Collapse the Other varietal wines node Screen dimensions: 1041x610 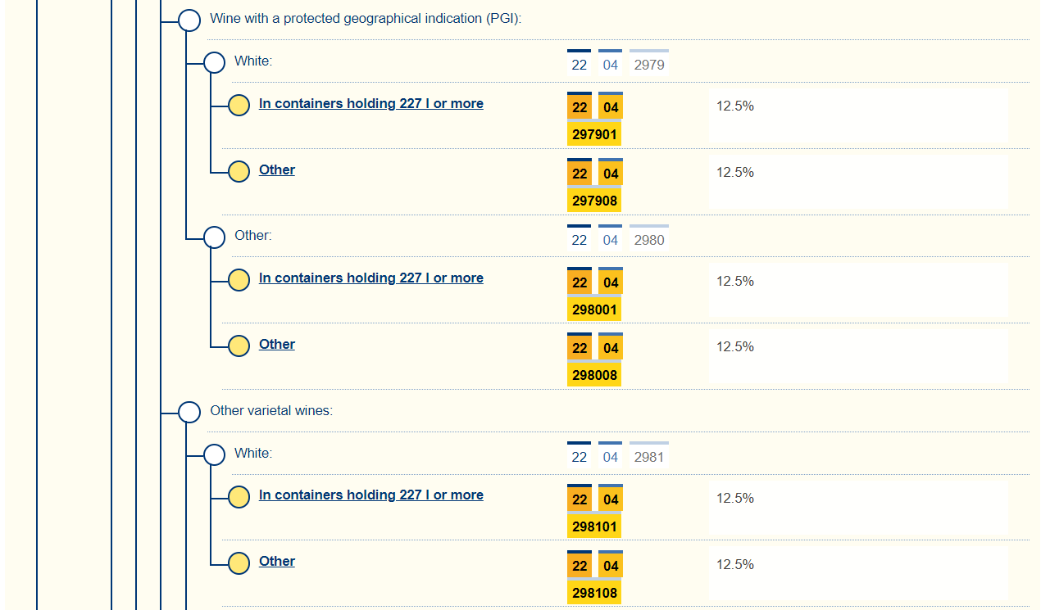pyautogui.click(x=189, y=412)
